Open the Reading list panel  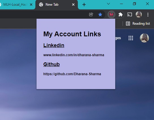click(x=138, y=24)
